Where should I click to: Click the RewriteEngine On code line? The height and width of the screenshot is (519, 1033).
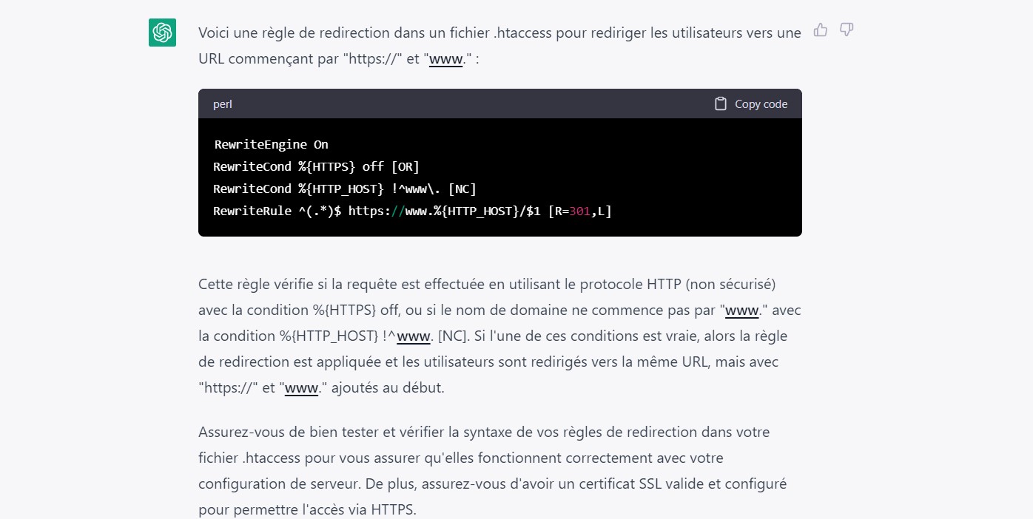click(x=272, y=144)
